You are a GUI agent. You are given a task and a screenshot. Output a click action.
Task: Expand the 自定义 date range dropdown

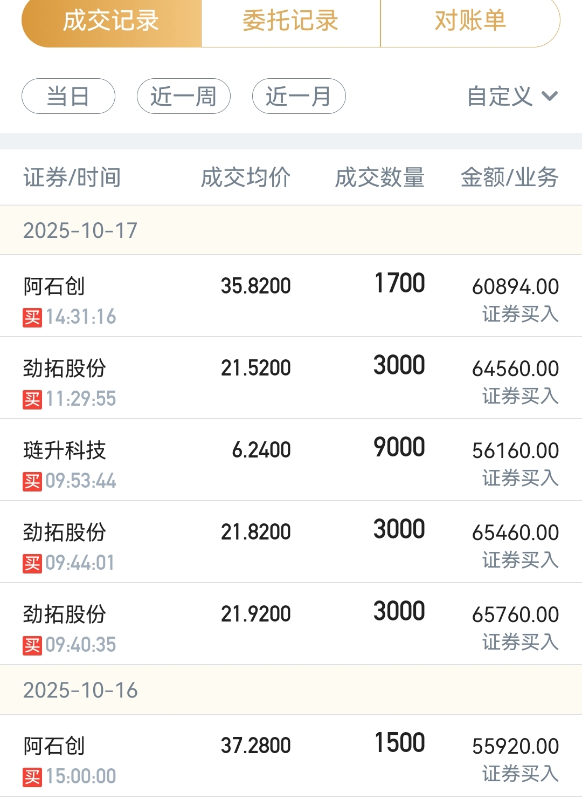point(500,97)
